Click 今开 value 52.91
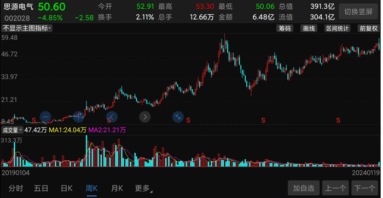This screenshot has width=383, height=198. pyautogui.click(x=146, y=7)
